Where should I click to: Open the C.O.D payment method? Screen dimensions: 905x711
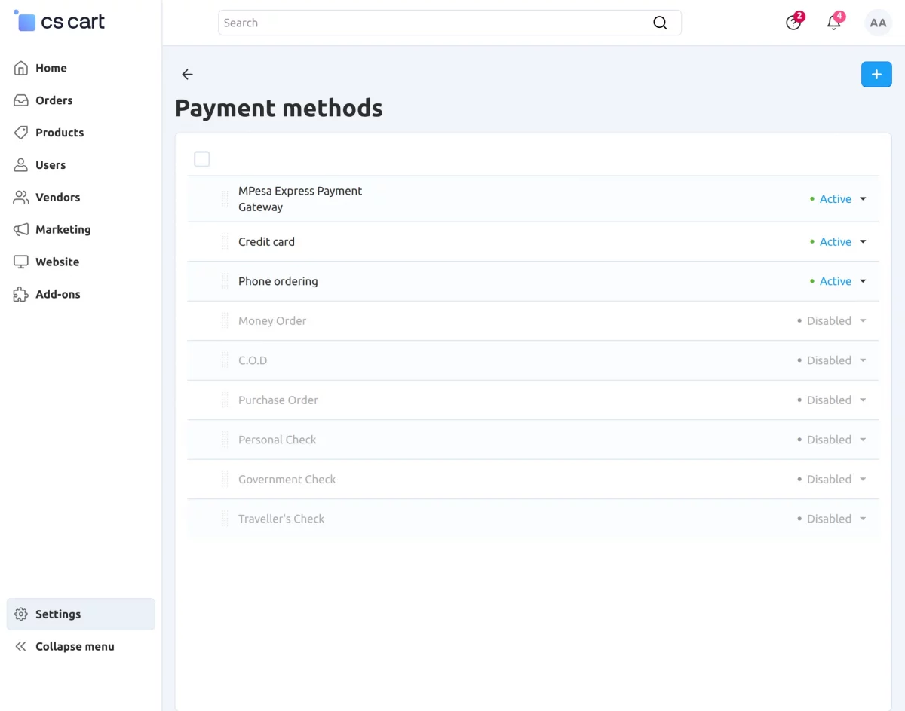(x=253, y=360)
